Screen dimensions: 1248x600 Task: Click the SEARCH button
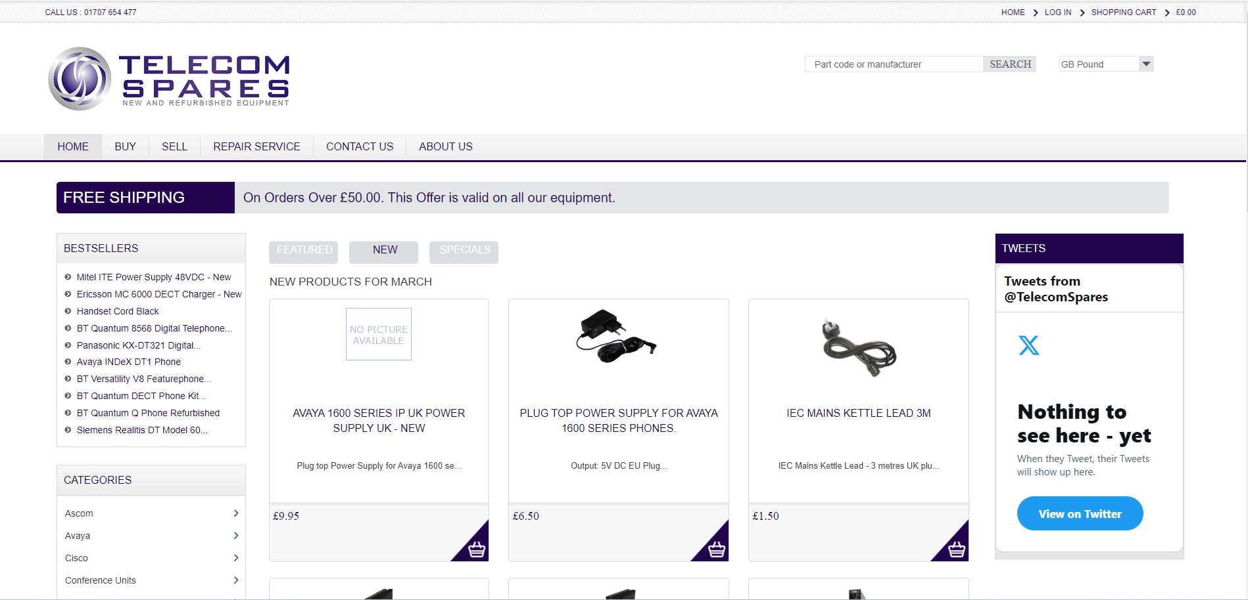[1009, 64]
